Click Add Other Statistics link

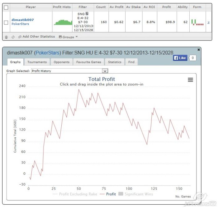39,36
